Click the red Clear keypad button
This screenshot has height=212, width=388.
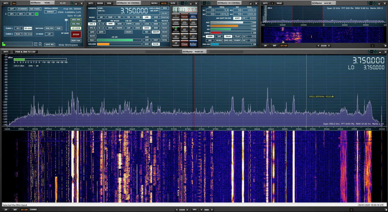click(184, 43)
